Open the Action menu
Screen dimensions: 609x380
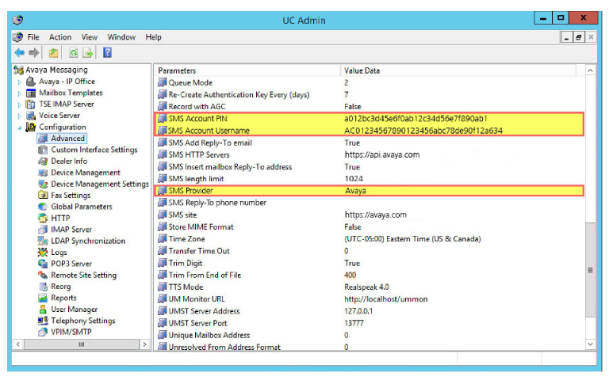point(60,37)
